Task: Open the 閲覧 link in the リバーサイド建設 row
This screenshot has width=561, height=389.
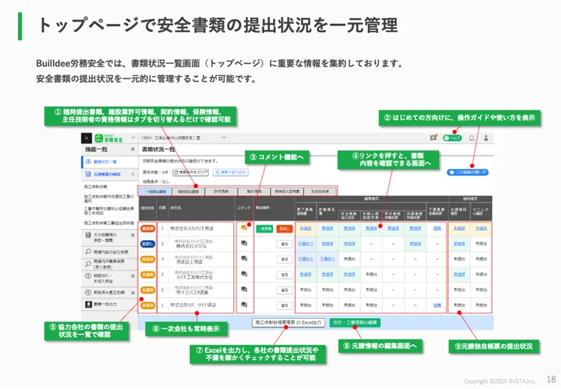Action: (x=438, y=305)
